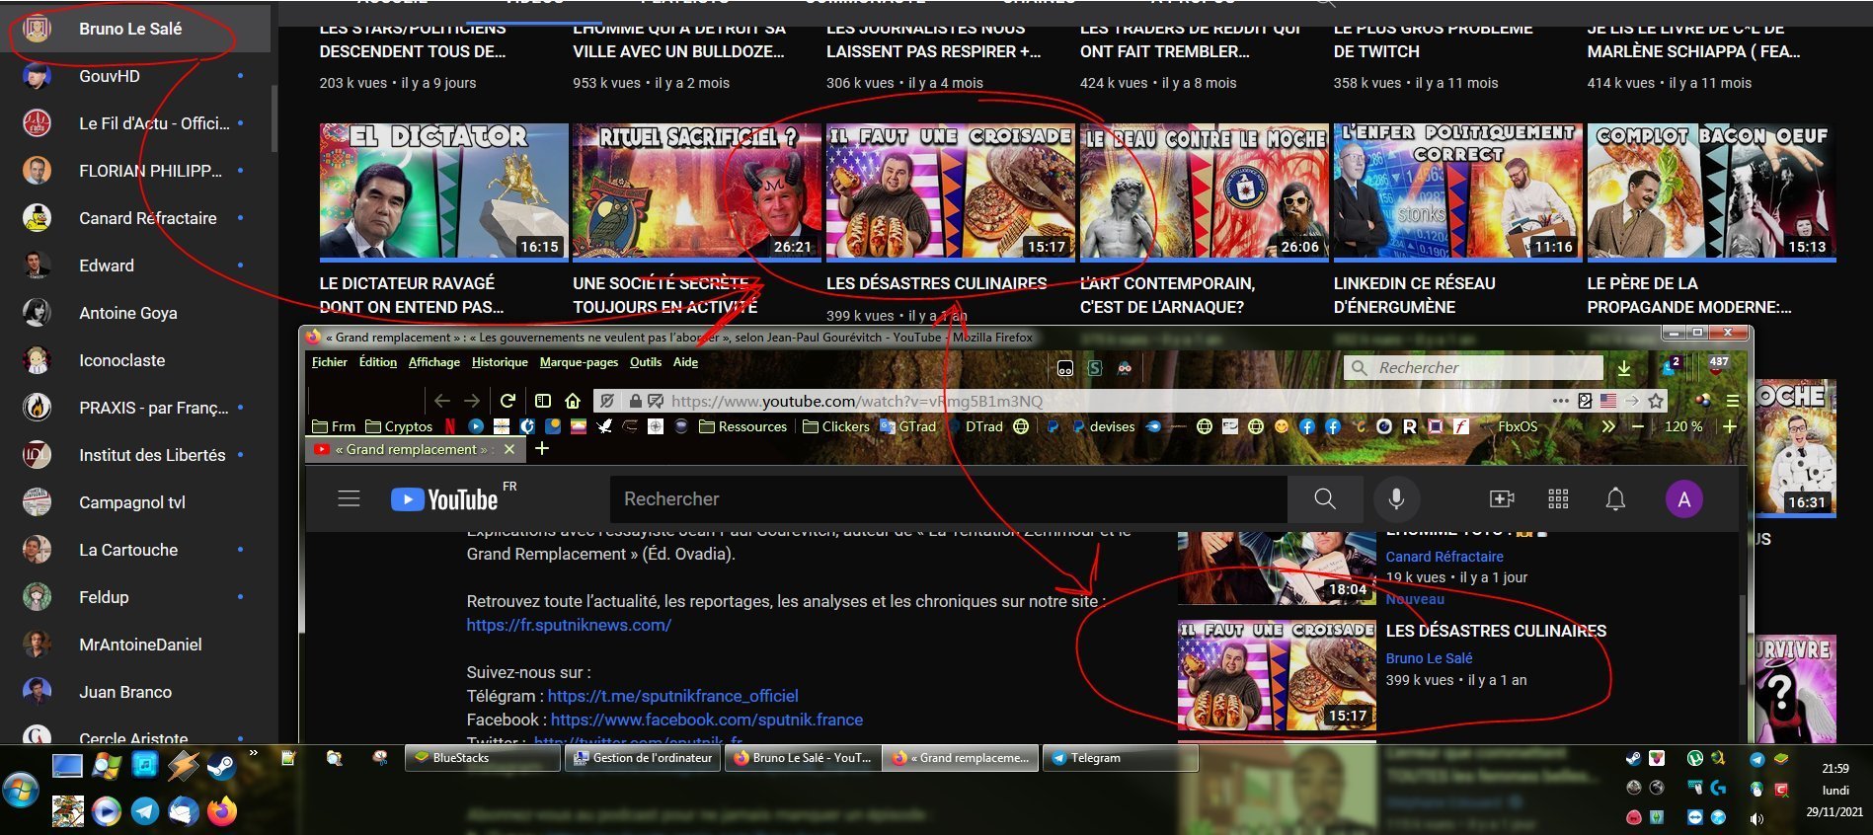Click the volume speaker tray icon

(x=1756, y=818)
